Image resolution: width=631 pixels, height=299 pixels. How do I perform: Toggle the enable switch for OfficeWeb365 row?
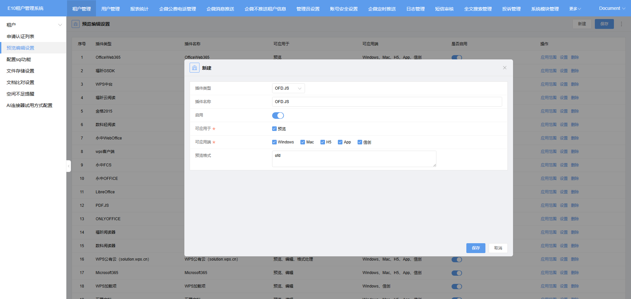[456, 57]
